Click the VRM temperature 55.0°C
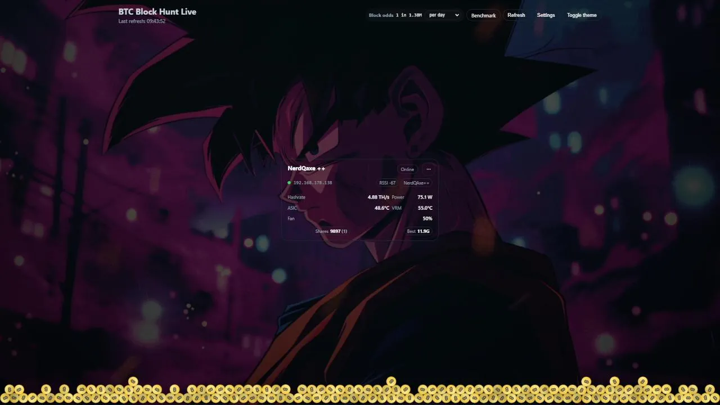Image resolution: width=720 pixels, height=405 pixels. (x=425, y=208)
